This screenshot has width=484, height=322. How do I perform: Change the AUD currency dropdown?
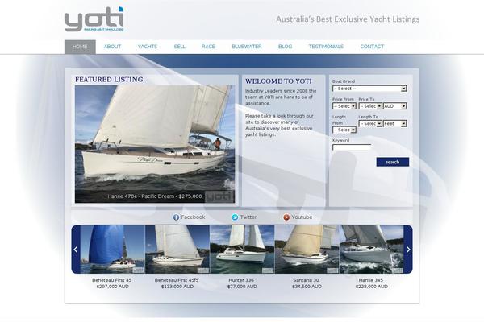coord(394,106)
